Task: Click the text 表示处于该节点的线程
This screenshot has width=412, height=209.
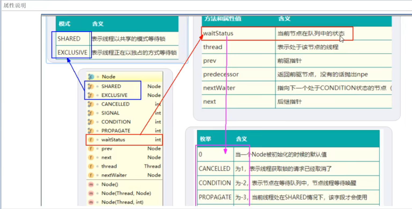Action: 308,47
